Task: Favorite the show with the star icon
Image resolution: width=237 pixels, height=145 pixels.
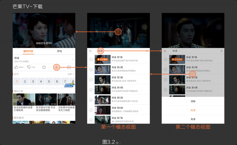Action: point(44,67)
